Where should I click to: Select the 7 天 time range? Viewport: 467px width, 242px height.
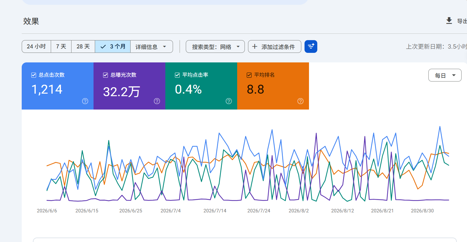pyautogui.click(x=61, y=46)
